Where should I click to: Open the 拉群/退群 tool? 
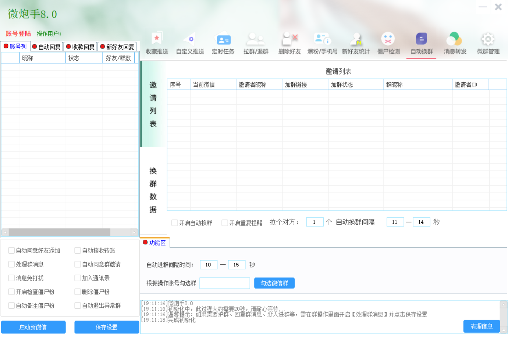(x=256, y=43)
